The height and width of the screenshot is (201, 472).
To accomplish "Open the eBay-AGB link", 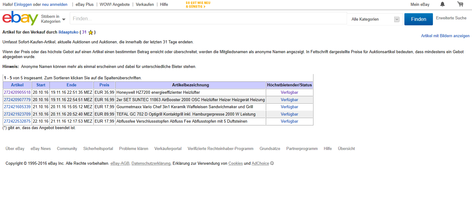I will pyautogui.click(x=120, y=164).
